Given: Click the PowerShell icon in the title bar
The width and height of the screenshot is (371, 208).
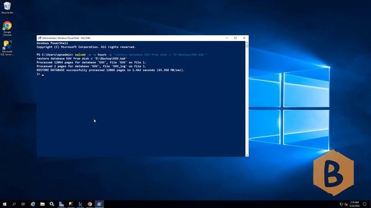Looking at the screenshot, I should point(39,38).
